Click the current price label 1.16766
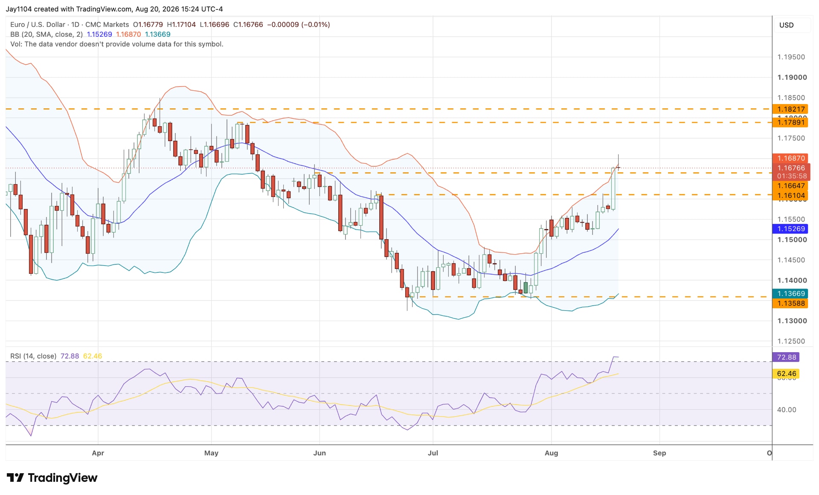The height and width of the screenshot is (495, 819). tap(791, 168)
